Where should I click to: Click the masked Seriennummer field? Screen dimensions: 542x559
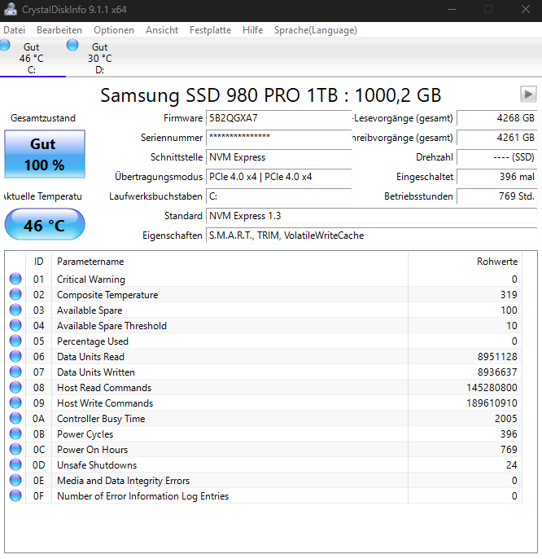tap(279, 138)
